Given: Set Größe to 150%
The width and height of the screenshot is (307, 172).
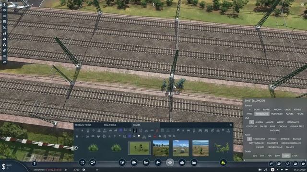Looking at the screenshot, I should point(295,156).
